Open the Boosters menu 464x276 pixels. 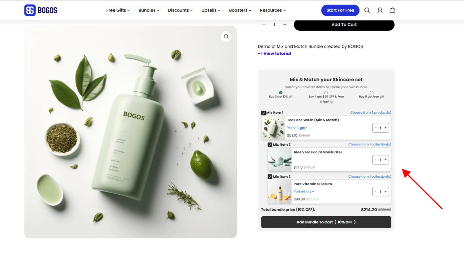tap(240, 10)
